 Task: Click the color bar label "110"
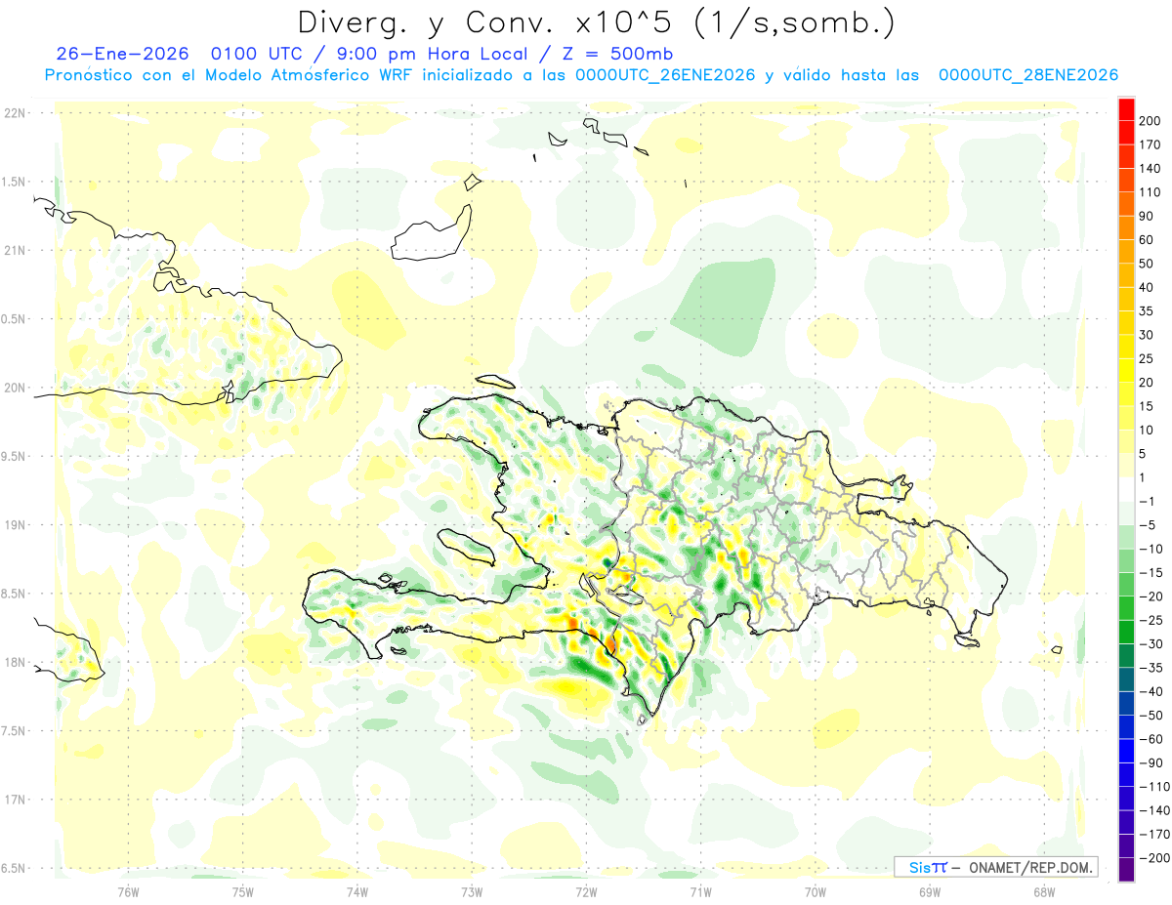click(x=1150, y=192)
